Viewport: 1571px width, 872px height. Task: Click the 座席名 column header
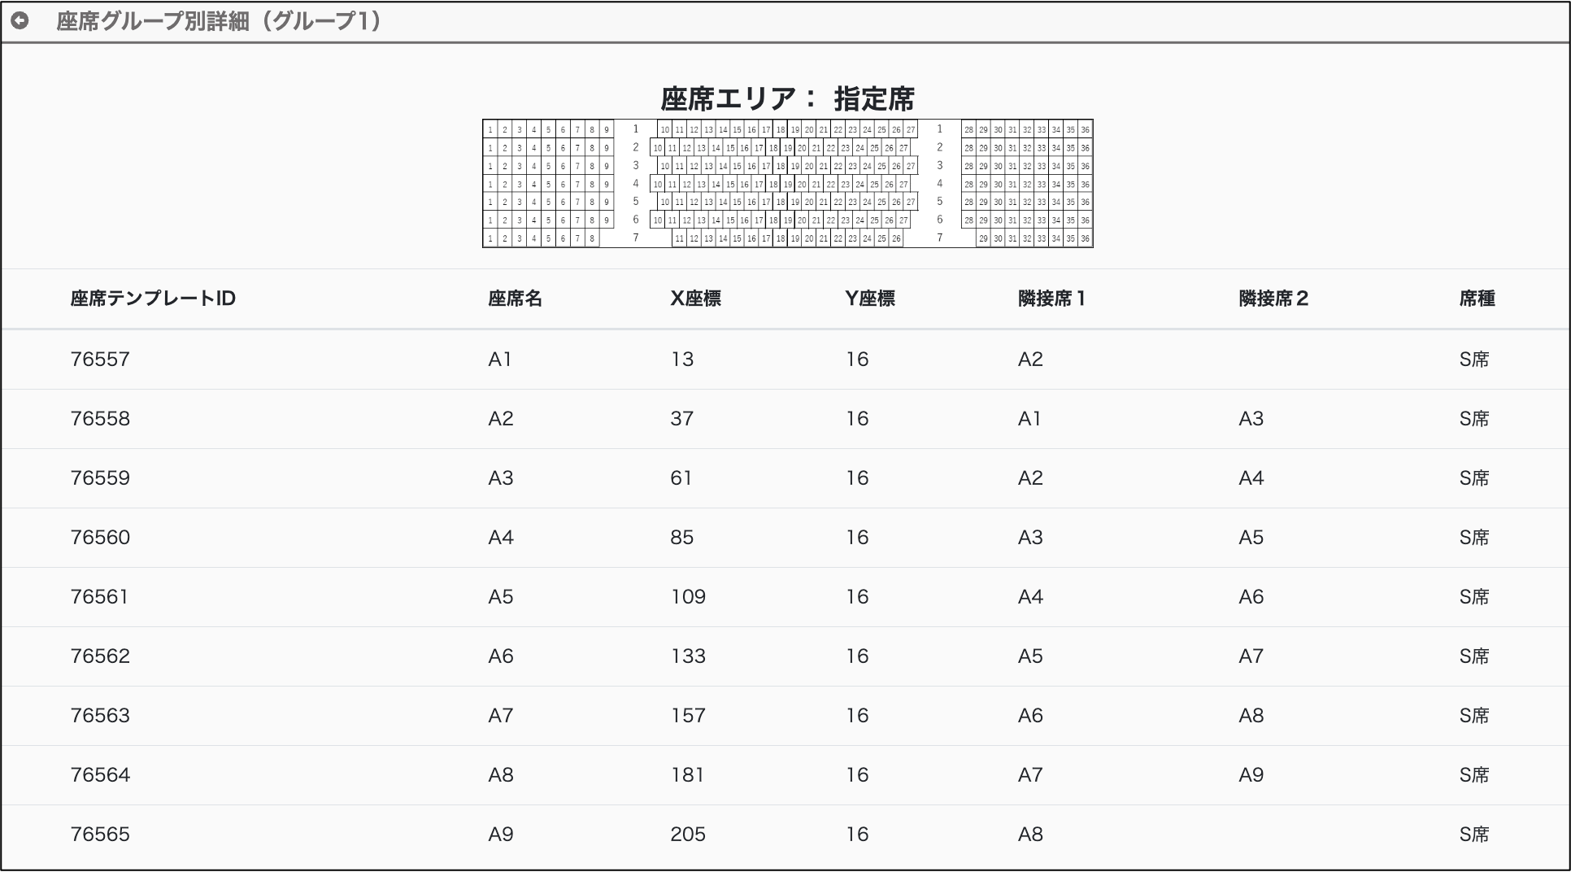pos(515,299)
